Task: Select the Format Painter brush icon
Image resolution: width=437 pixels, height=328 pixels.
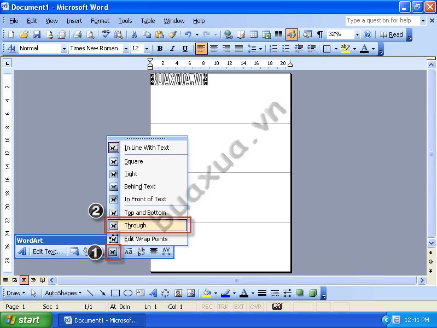Action: [x=172, y=34]
